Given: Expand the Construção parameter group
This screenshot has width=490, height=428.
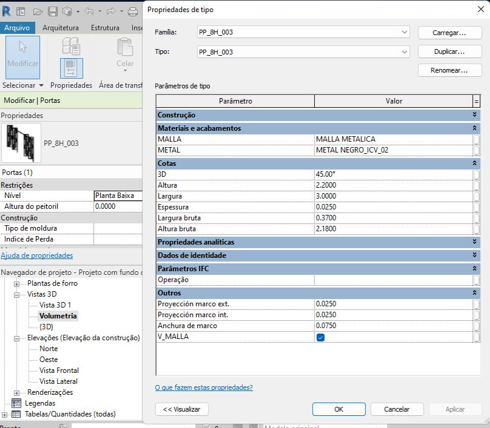Looking at the screenshot, I should click(x=474, y=115).
